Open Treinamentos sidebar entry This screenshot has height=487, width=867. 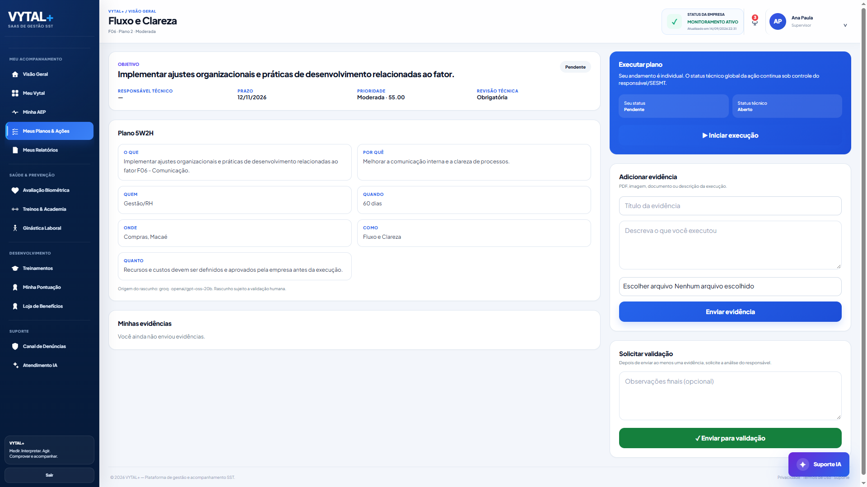[x=49, y=269]
